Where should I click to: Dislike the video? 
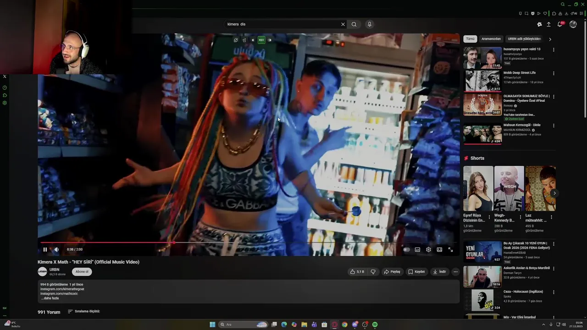373,272
